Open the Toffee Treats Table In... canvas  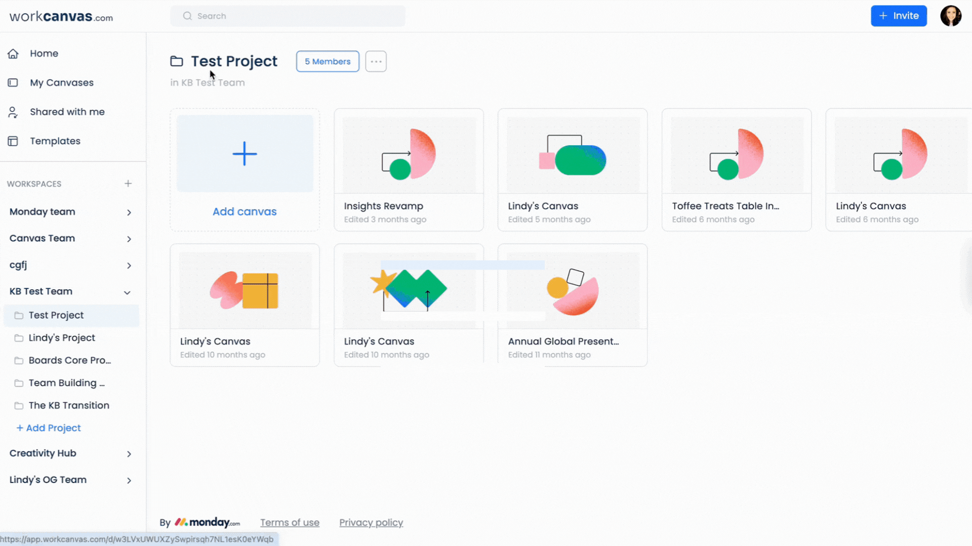(737, 170)
